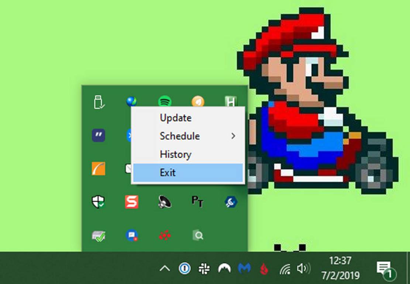
Task: Click the speaker device tray icon
Action: [x=165, y=202]
